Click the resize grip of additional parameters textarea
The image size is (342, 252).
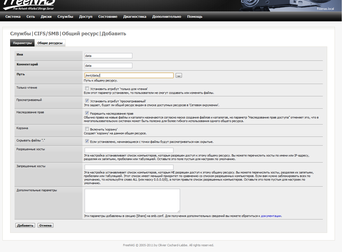(x=178, y=211)
